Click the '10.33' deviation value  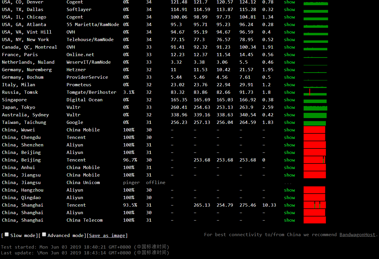click(x=269, y=205)
